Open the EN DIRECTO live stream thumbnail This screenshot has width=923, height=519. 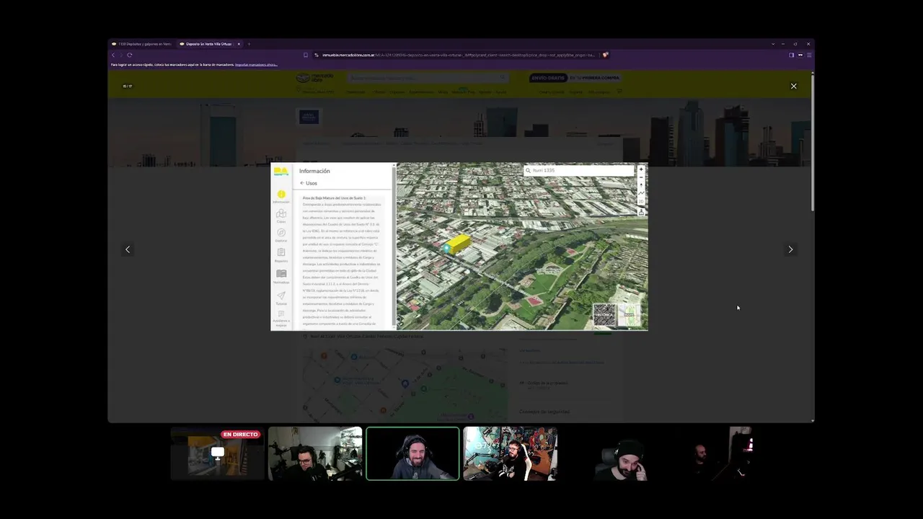click(217, 453)
